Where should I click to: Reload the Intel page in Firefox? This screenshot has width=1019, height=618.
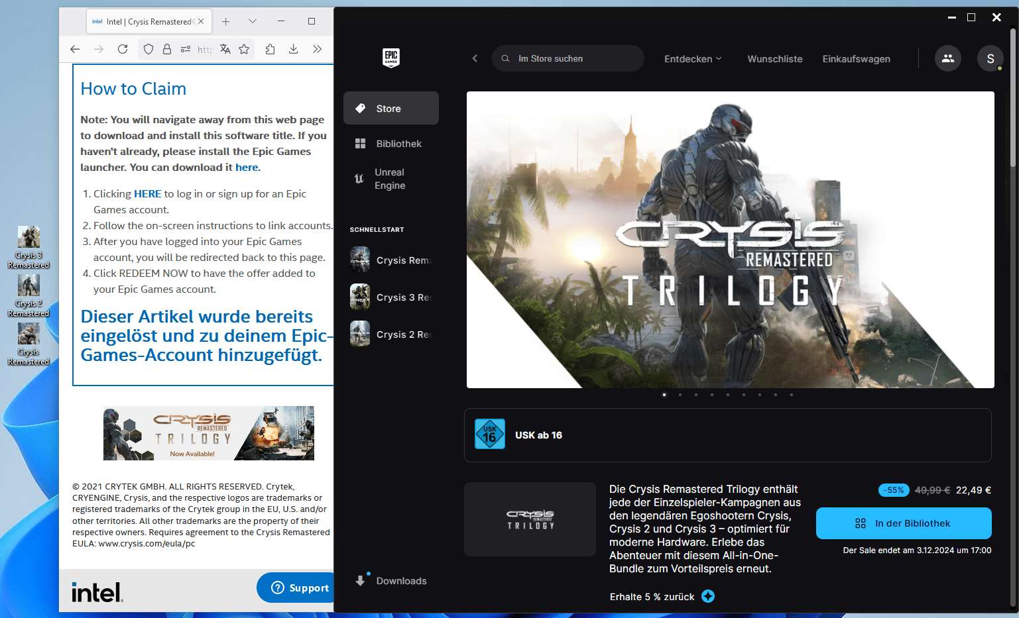tap(123, 49)
